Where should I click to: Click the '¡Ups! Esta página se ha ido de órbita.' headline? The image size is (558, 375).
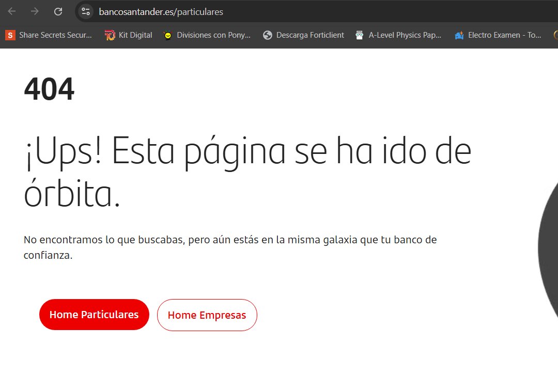click(x=247, y=172)
